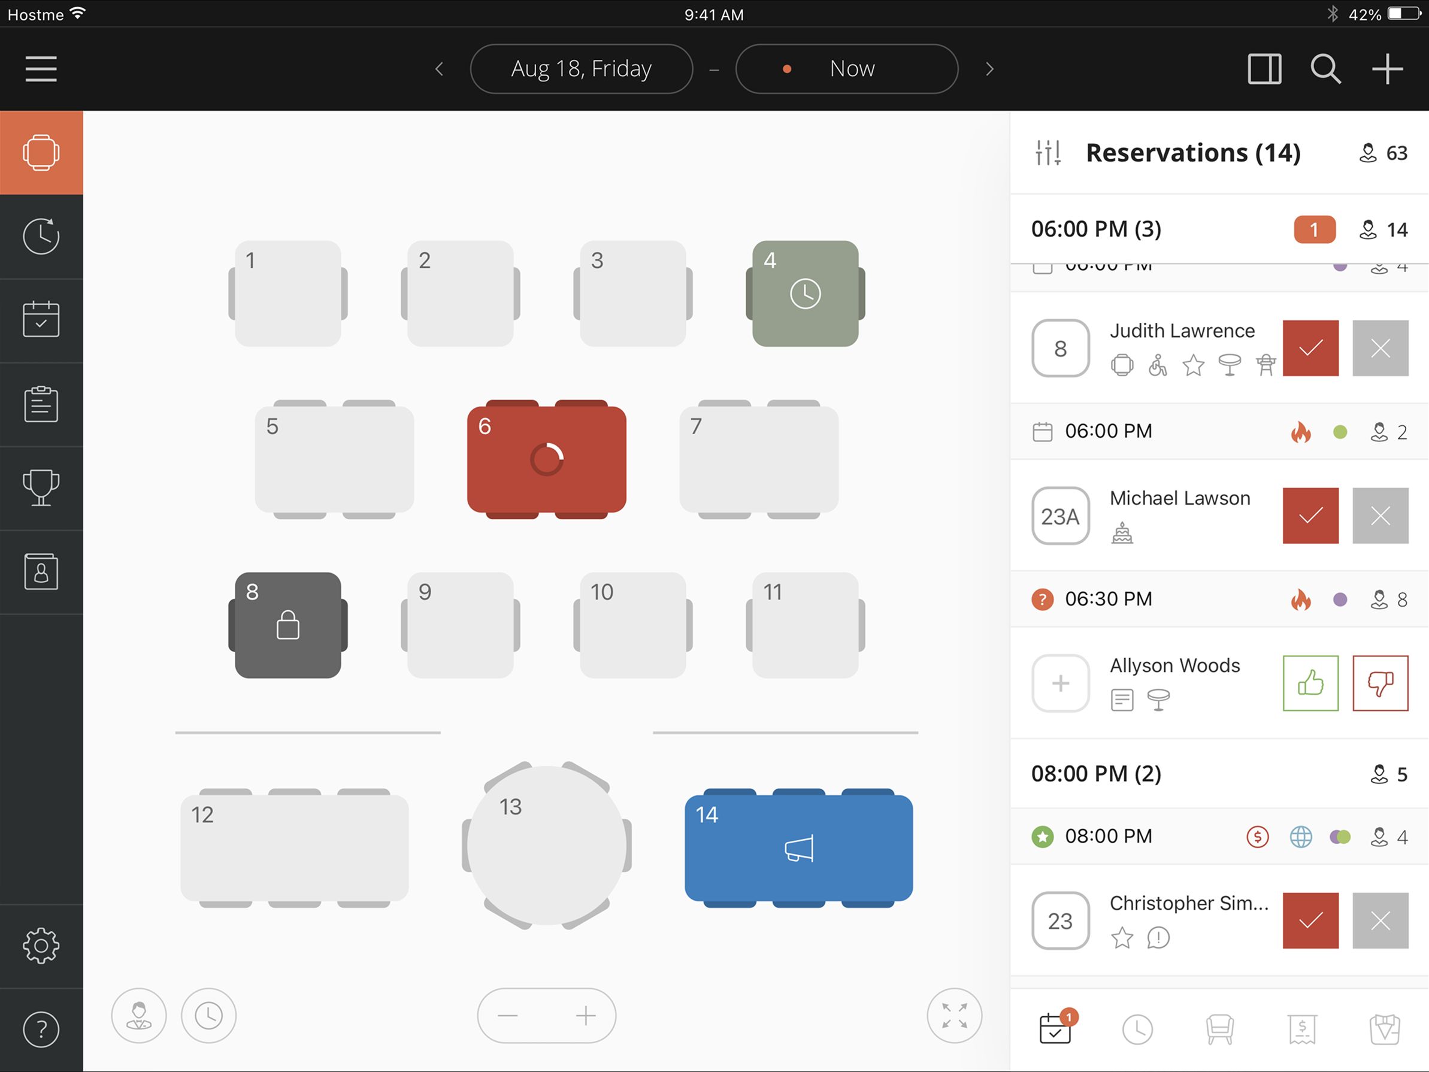Select blue table 14 with megaphone
This screenshot has width=1429, height=1072.
pyautogui.click(x=798, y=848)
